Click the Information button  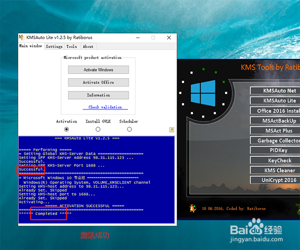pyautogui.click(x=98, y=95)
